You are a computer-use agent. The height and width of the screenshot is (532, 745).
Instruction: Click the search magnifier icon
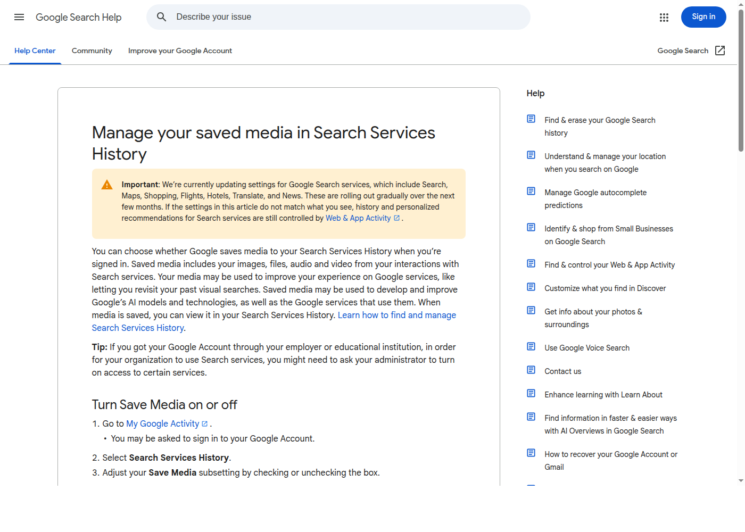point(162,17)
